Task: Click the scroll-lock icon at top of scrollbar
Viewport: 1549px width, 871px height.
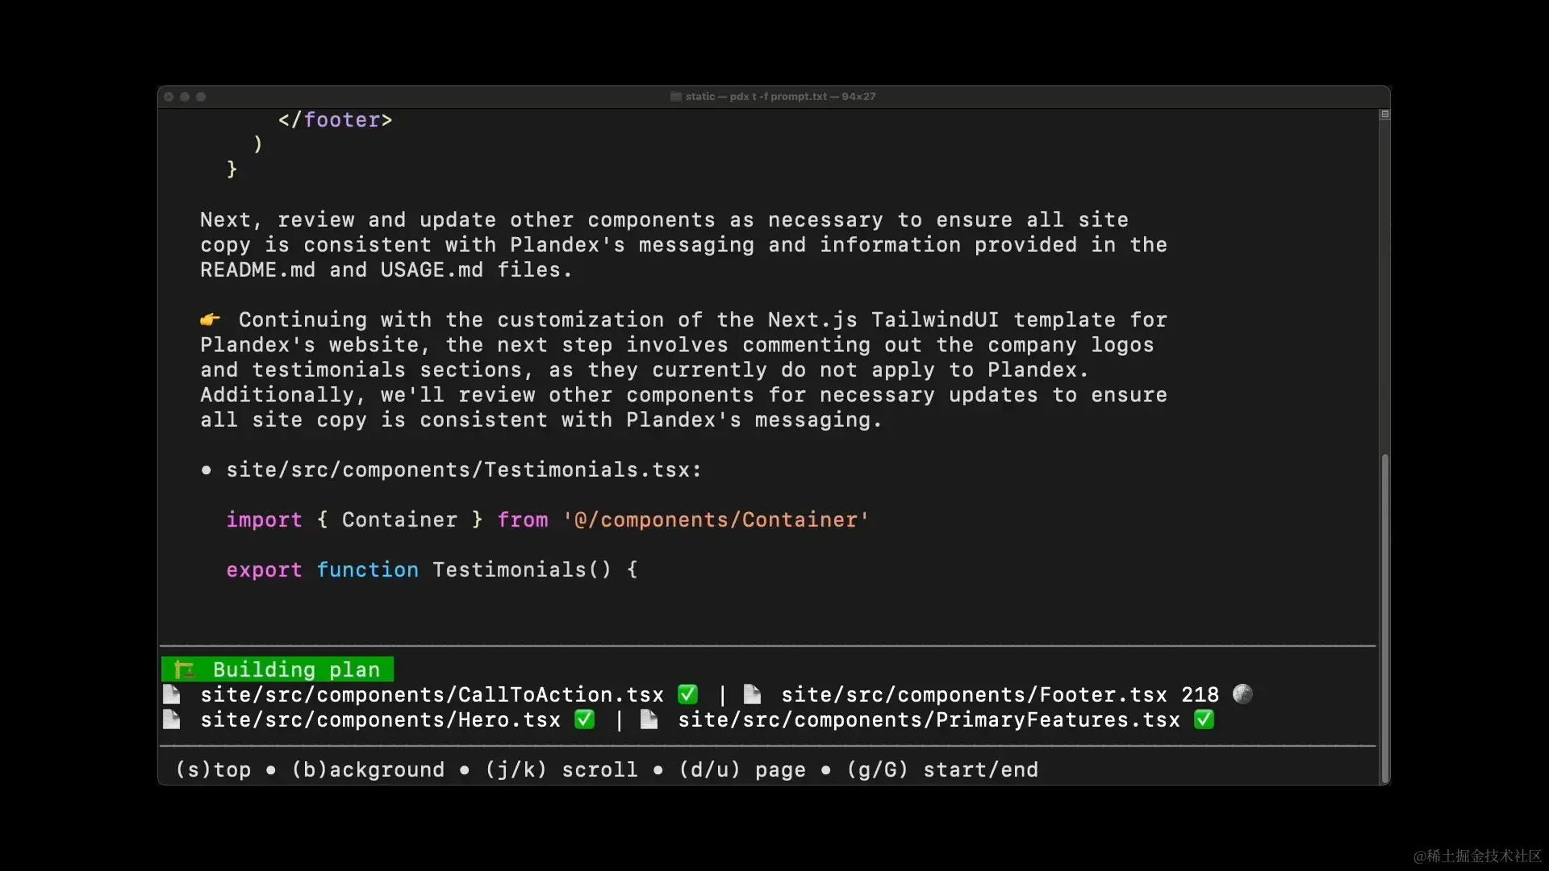Action: 1384,115
